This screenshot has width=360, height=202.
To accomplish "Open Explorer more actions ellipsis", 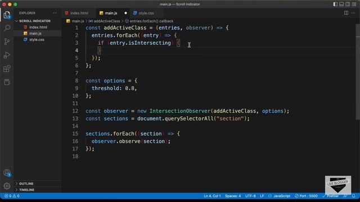I will point(55,13).
